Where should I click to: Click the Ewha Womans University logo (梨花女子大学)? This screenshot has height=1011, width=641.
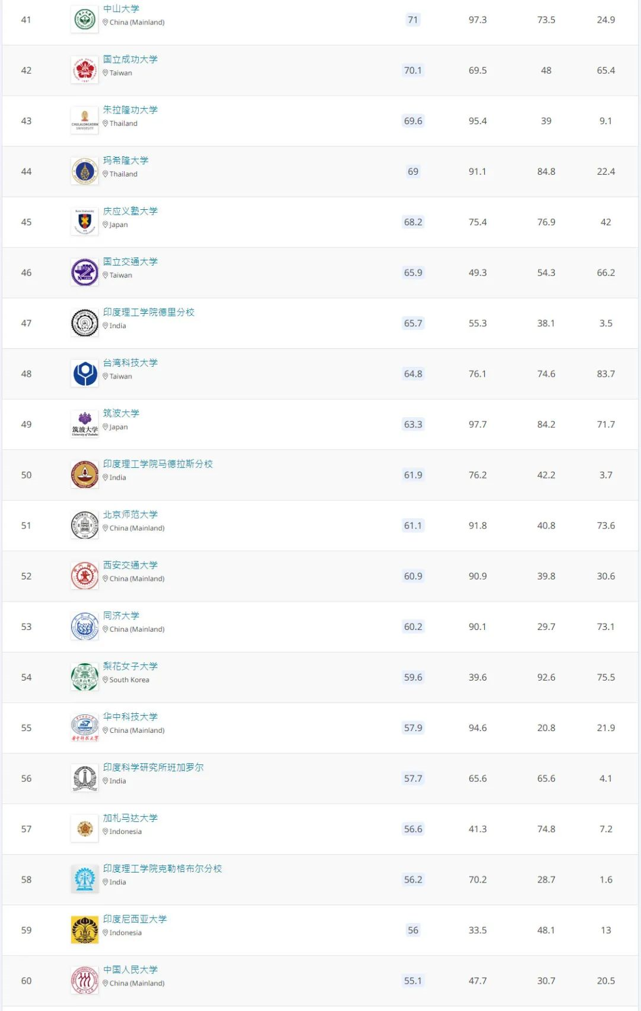[85, 677]
